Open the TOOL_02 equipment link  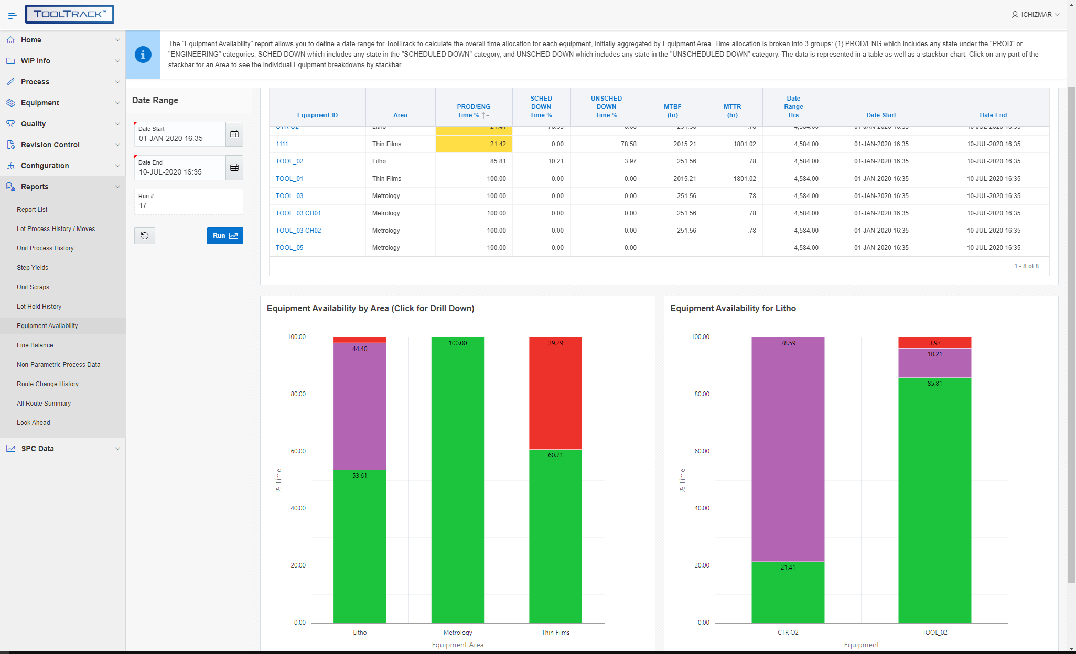pyautogui.click(x=289, y=161)
